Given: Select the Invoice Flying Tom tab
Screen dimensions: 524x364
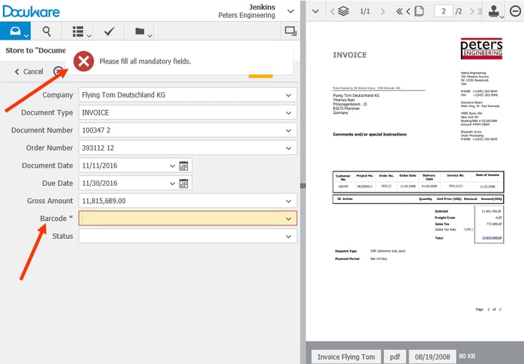Looking at the screenshot, I should point(346,356).
